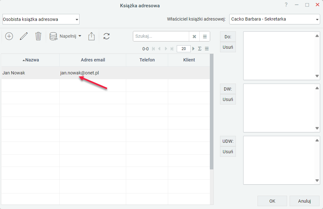
Task: Clear the search field with the X icon
Action: coord(194,36)
